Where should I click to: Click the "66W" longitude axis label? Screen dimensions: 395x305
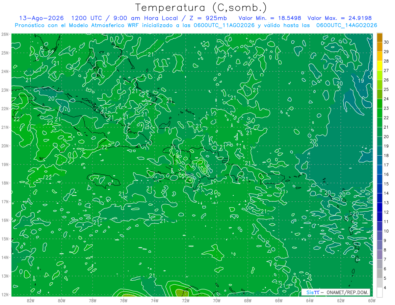coord(279,300)
